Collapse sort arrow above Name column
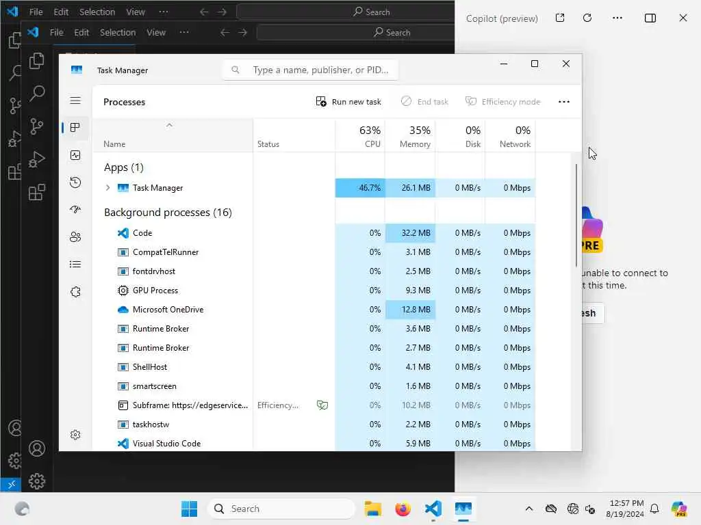701x525 pixels. pos(169,126)
